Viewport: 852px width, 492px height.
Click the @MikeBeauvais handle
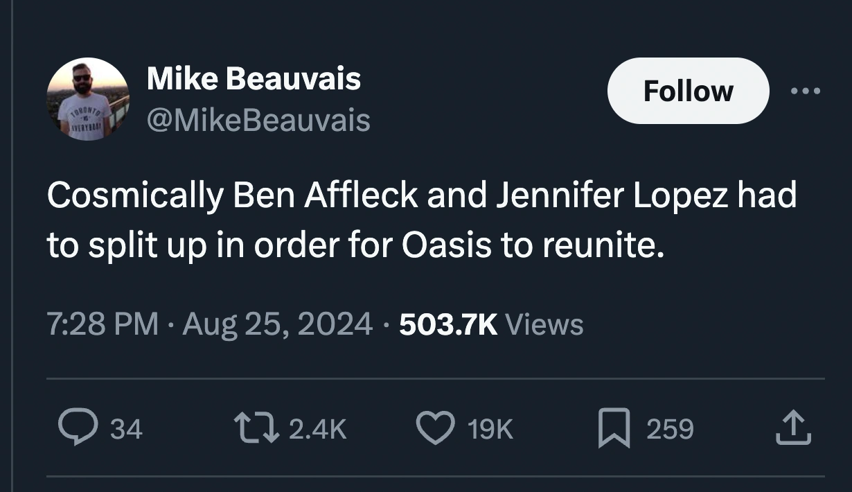pyautogui.click(x=257, y=120)
